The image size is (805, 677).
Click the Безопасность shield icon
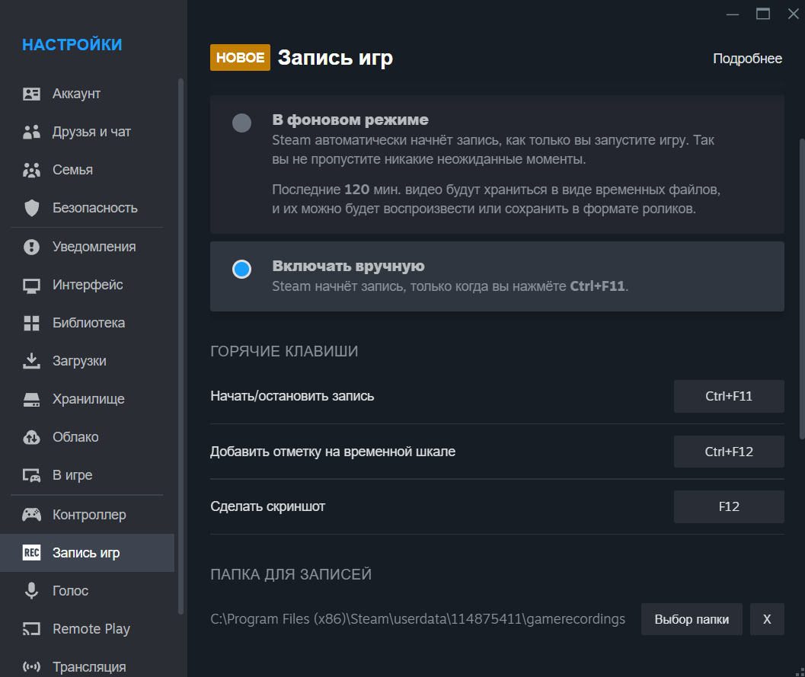[x=31, y=207]
